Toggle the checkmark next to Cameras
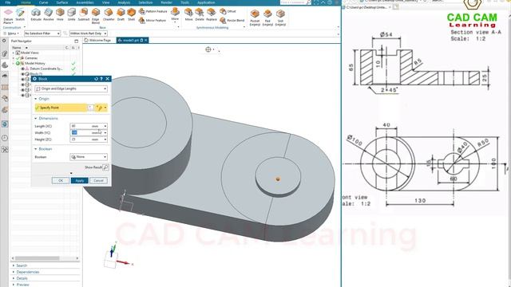The image size is (511, 287). 18,58
